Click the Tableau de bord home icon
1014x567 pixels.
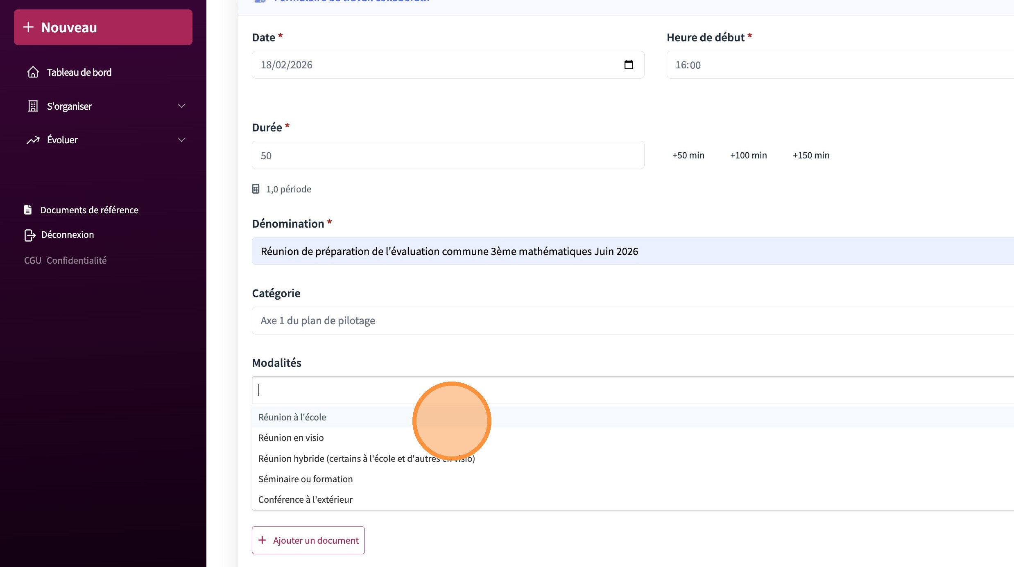pyautogui.click(x=33, y=72)
